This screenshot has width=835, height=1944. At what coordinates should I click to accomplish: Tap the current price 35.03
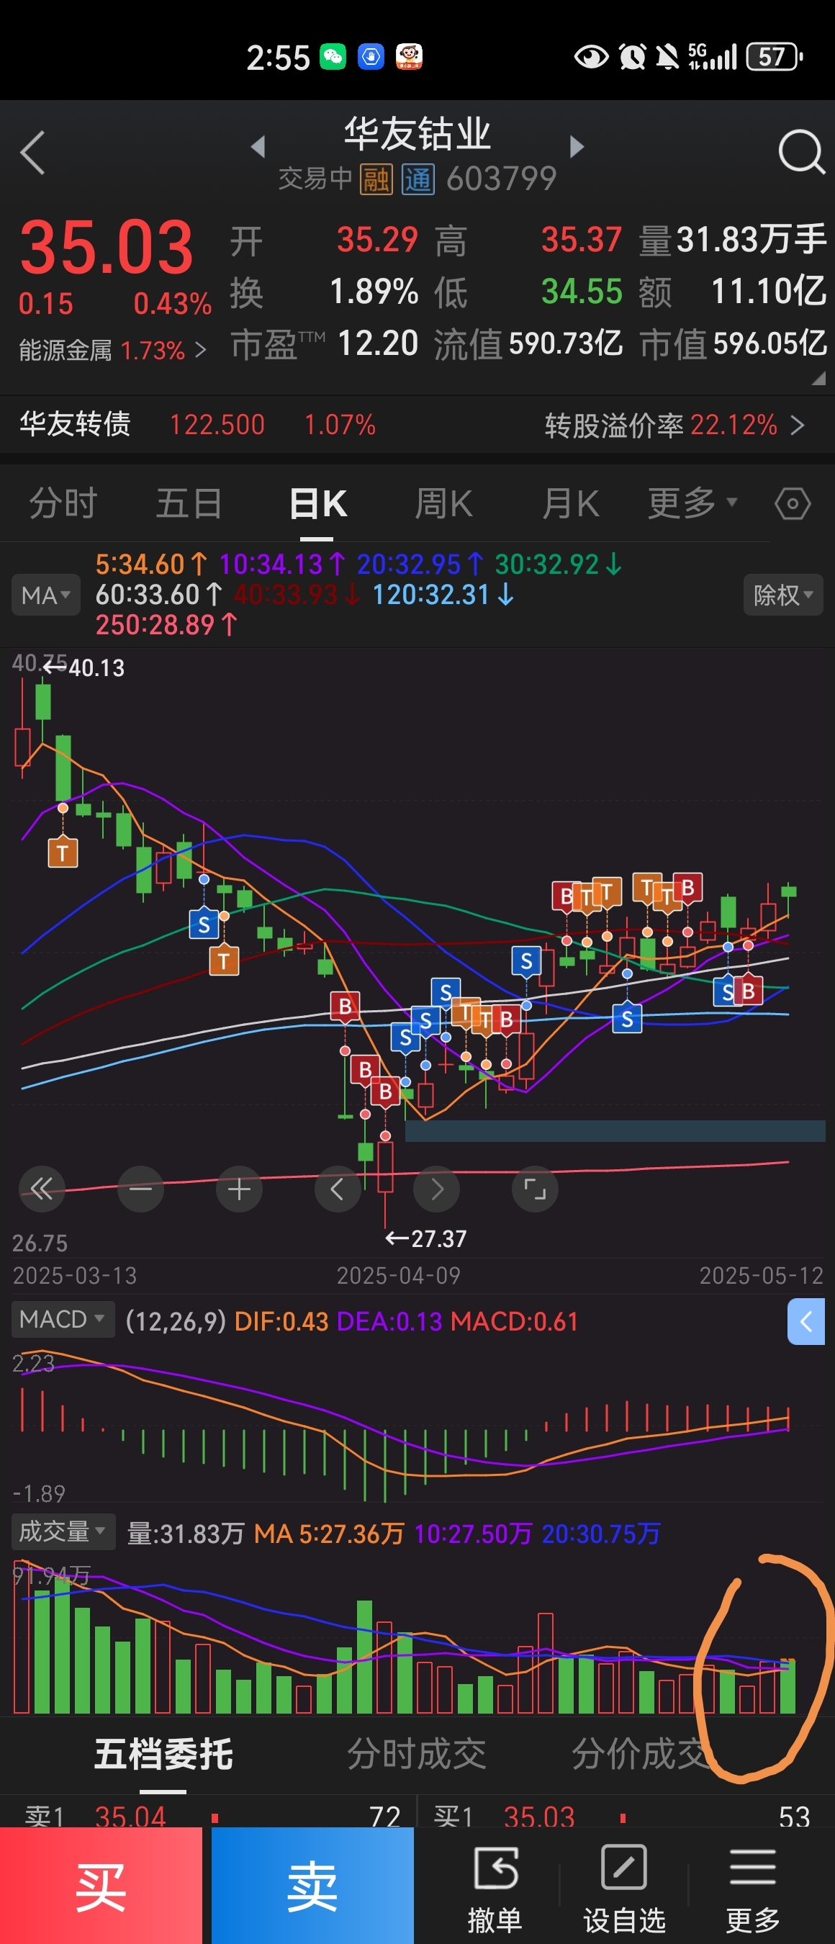pyautogui.click(x=107, y=248)
